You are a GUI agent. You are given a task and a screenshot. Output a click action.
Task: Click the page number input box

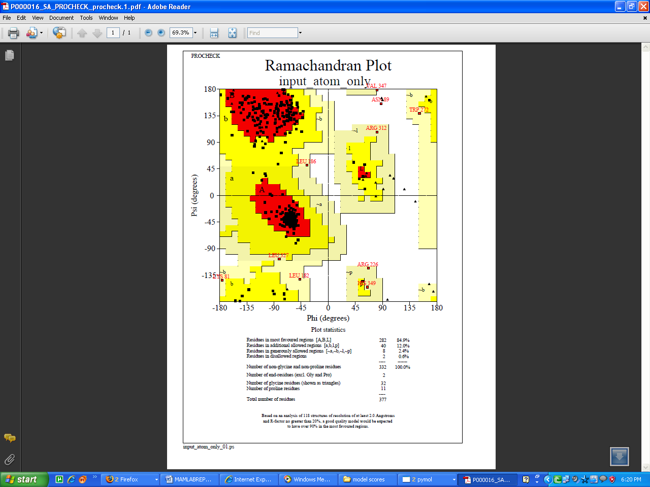(x=113, y=33)
